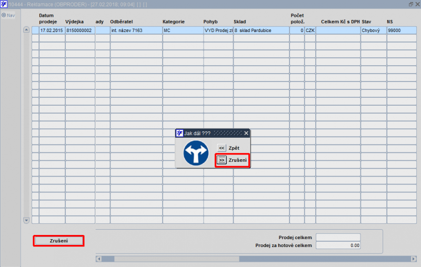Click the double-arrow back icon beside Zpět
Viewport: 421px width, 267px height.
222,148
